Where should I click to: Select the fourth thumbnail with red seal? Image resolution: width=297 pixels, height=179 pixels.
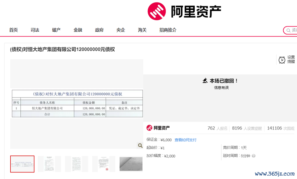[104, 164]
